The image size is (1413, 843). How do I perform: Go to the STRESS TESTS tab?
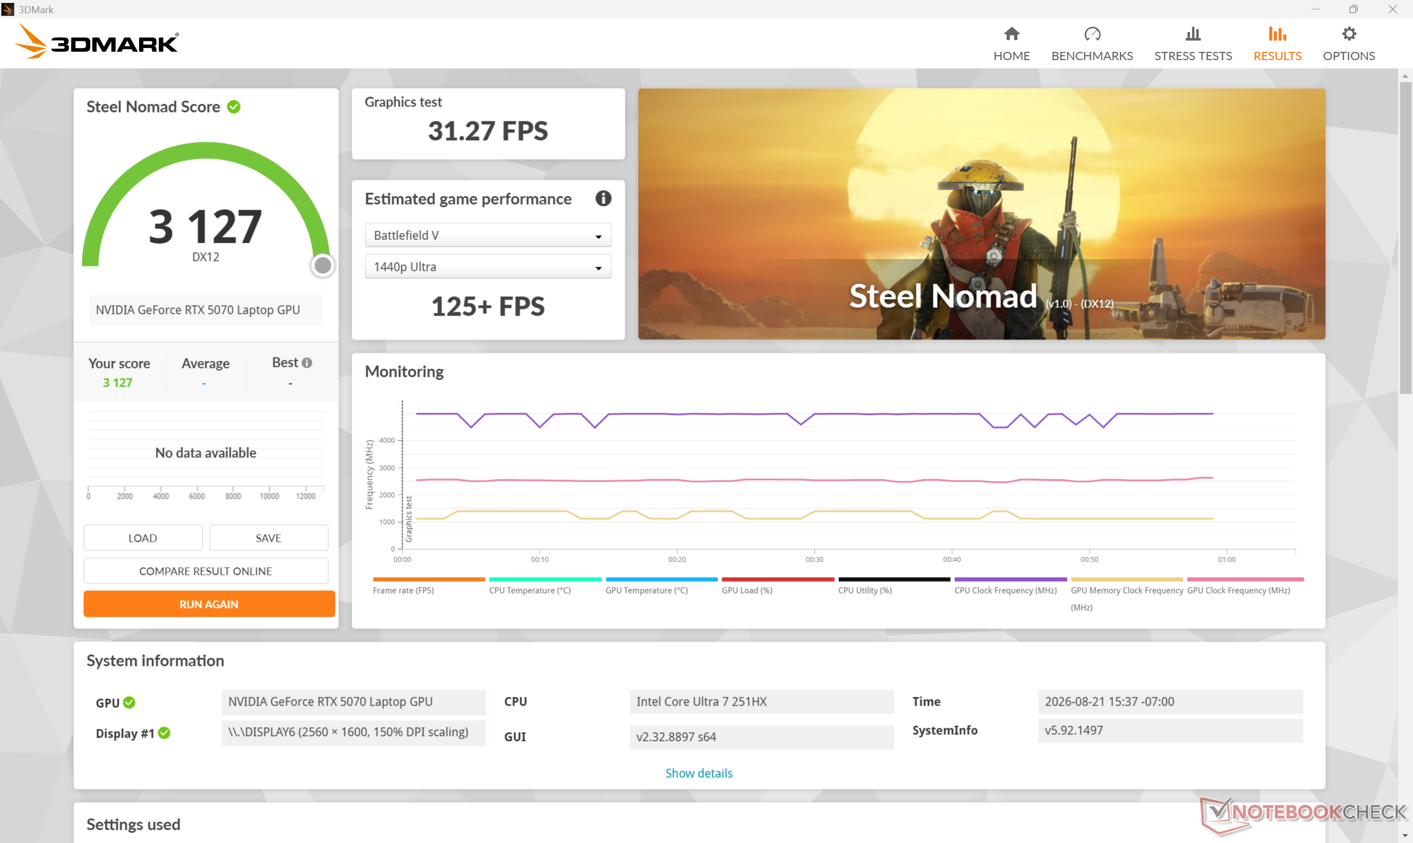click(x=1193, y=44)
